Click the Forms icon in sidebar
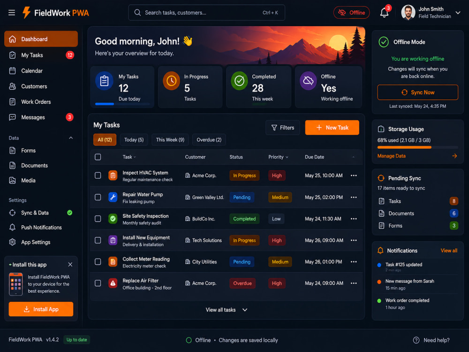The height and width of the screenshot is (352, 469). point(12,150)
